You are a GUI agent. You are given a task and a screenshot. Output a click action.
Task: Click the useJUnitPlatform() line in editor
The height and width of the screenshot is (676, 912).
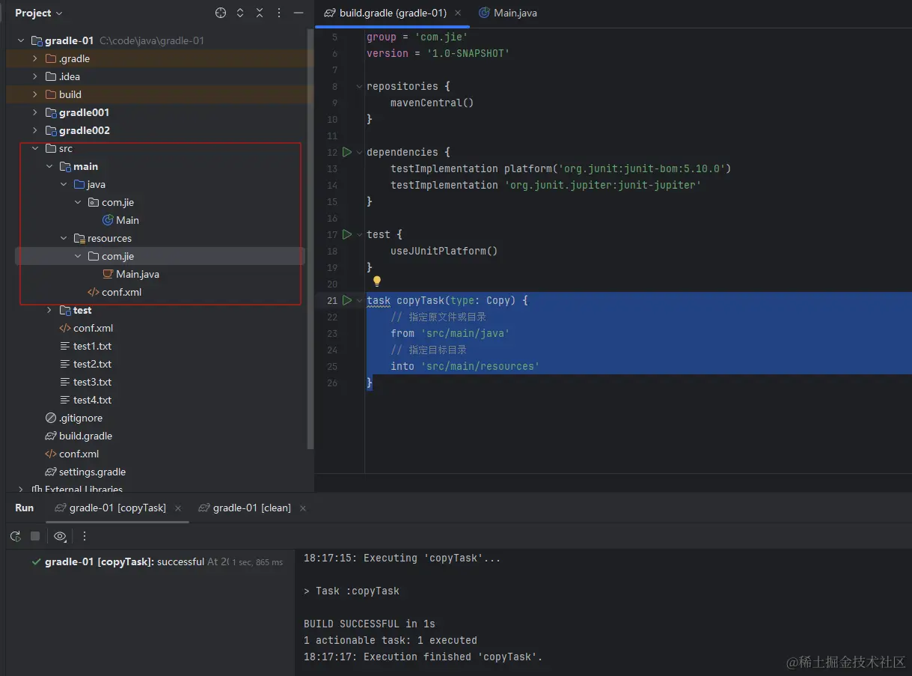tap(444, 251)
